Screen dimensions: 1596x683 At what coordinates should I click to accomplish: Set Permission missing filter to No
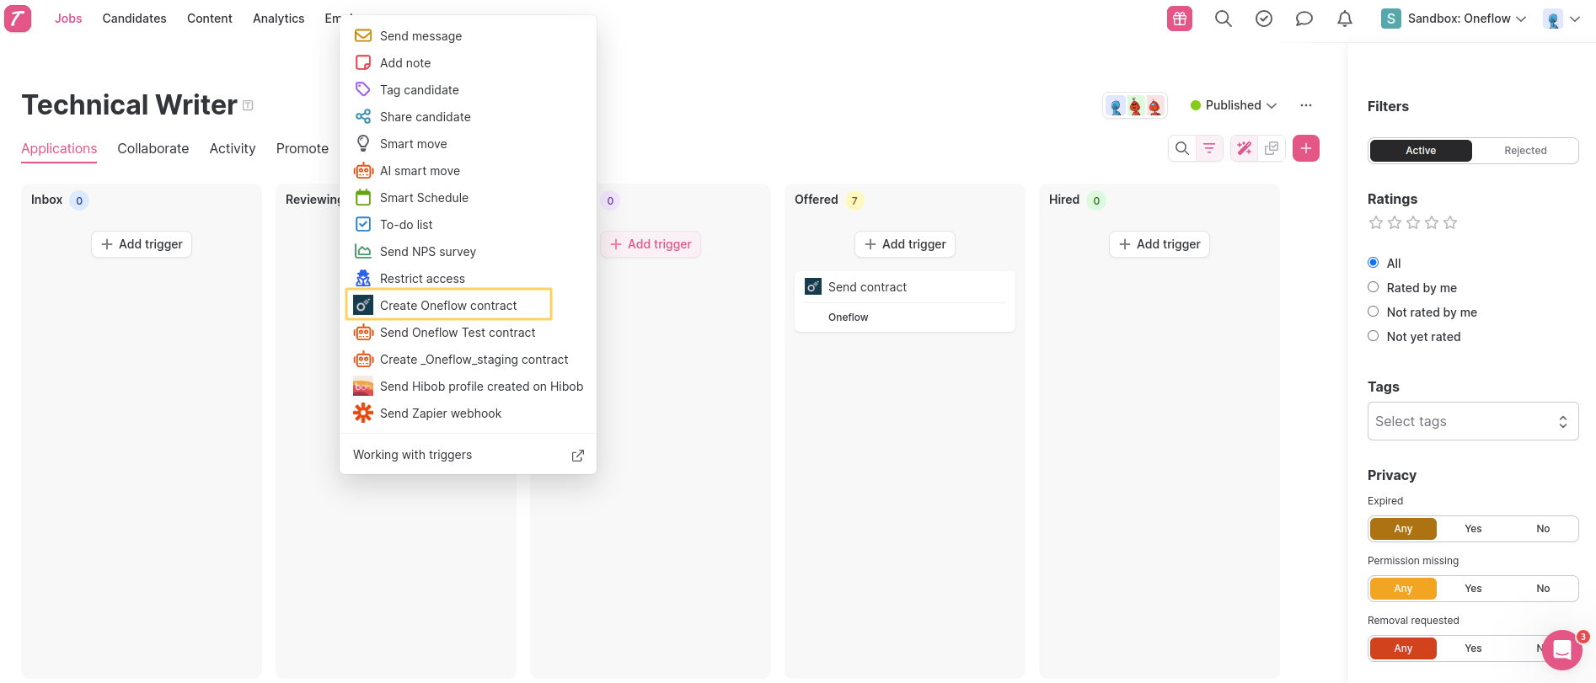point(1543,589)
